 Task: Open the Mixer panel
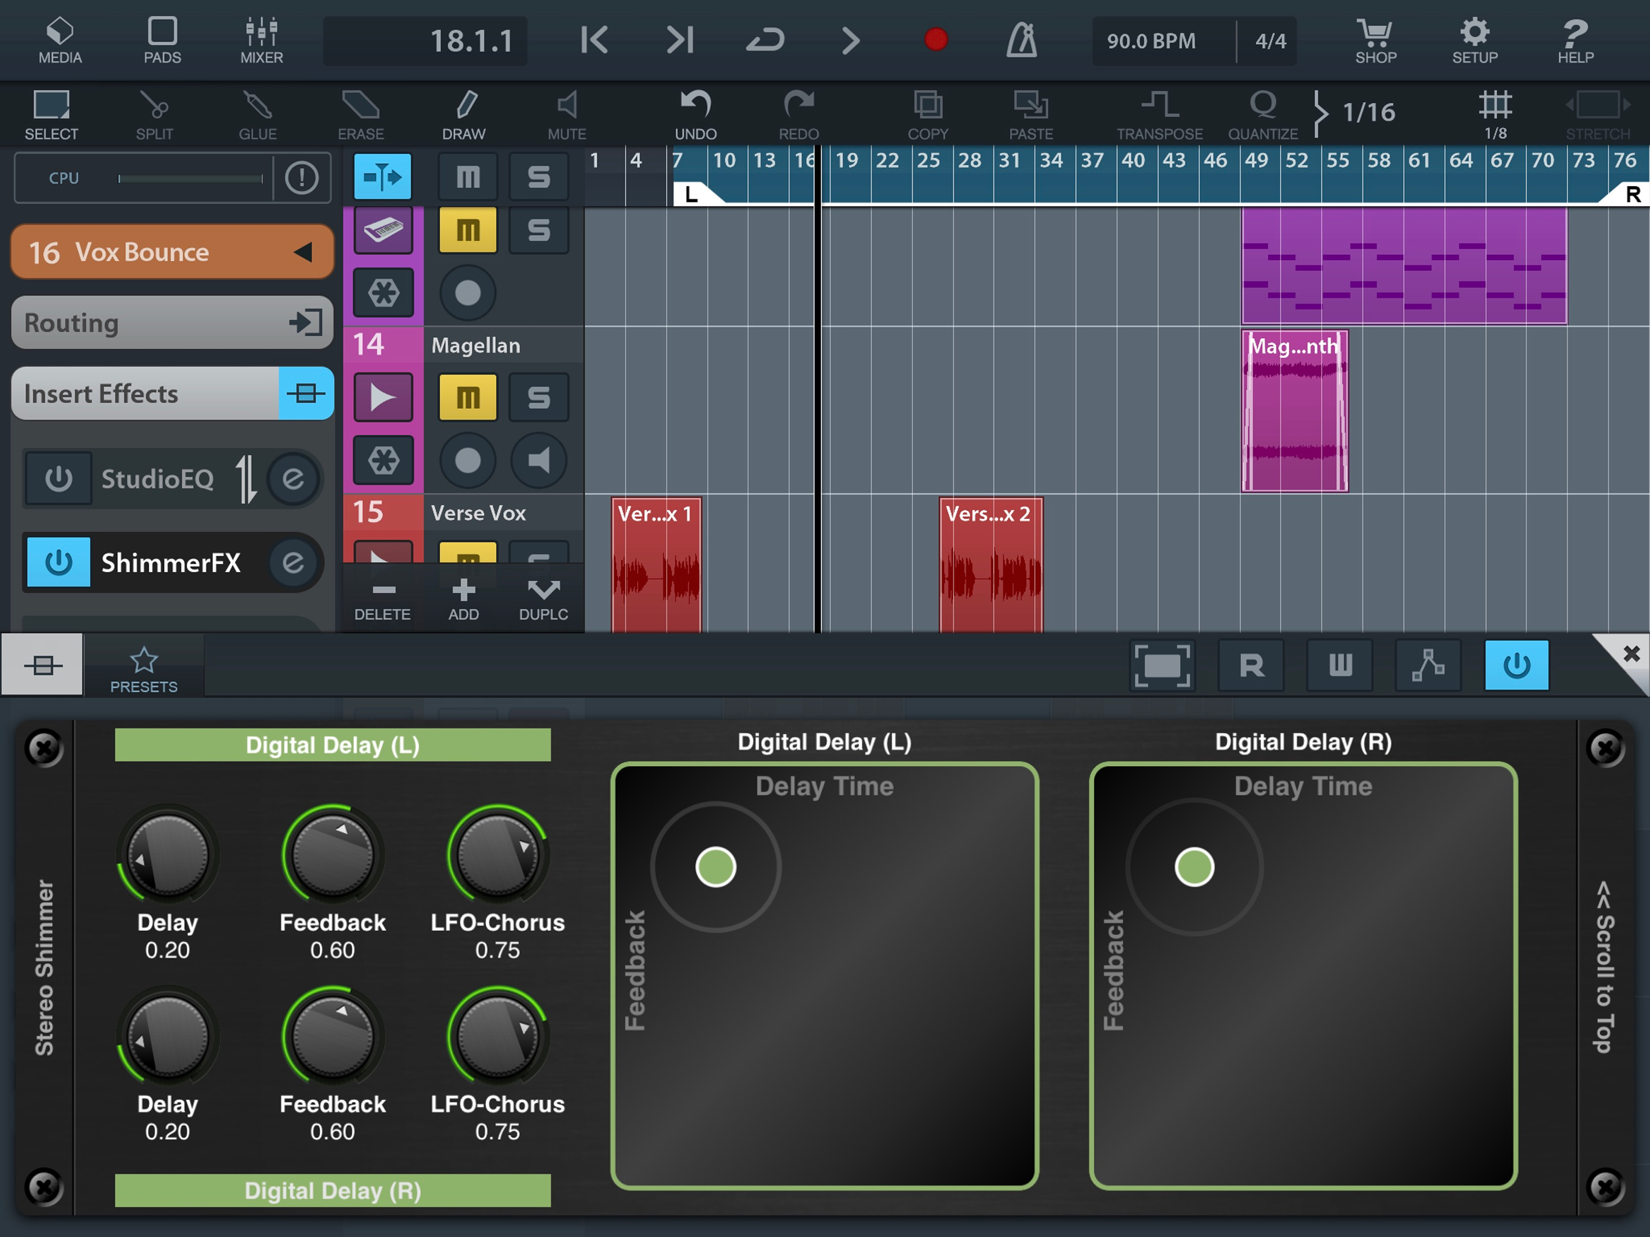[x=261, y=40]
